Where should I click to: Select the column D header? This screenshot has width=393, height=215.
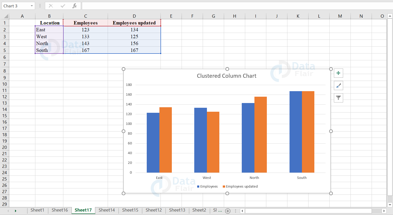click(134, 16)
